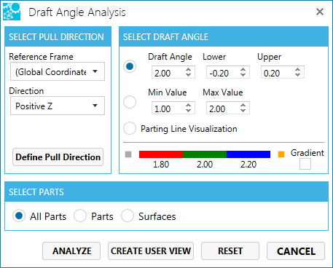333x268 pixels.
Task: Open the Reference Frame dropdown
Action: (x=58, y=71)
